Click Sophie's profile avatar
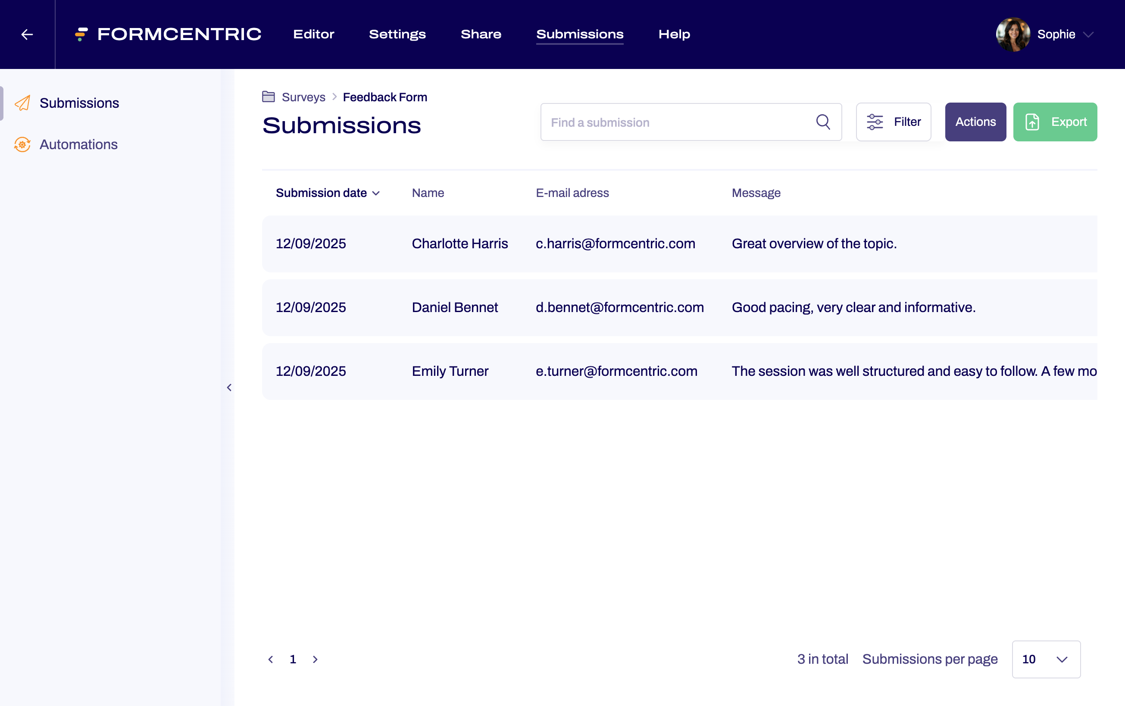Screen dimensions: 1125x706 [x=1012, y=34]
